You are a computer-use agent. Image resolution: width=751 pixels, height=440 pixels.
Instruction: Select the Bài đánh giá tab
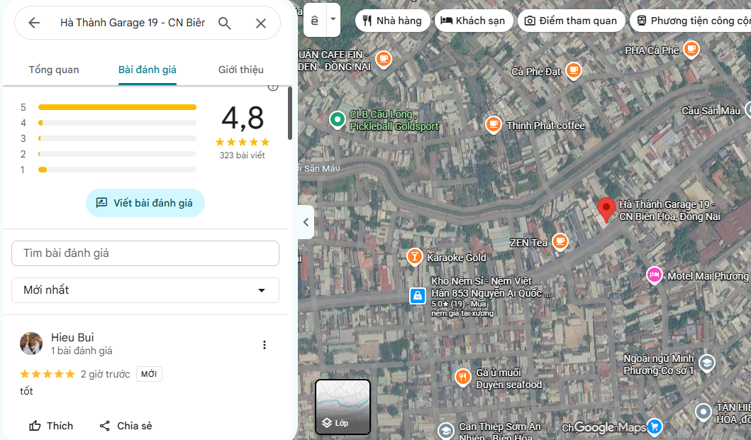[148, 70]
